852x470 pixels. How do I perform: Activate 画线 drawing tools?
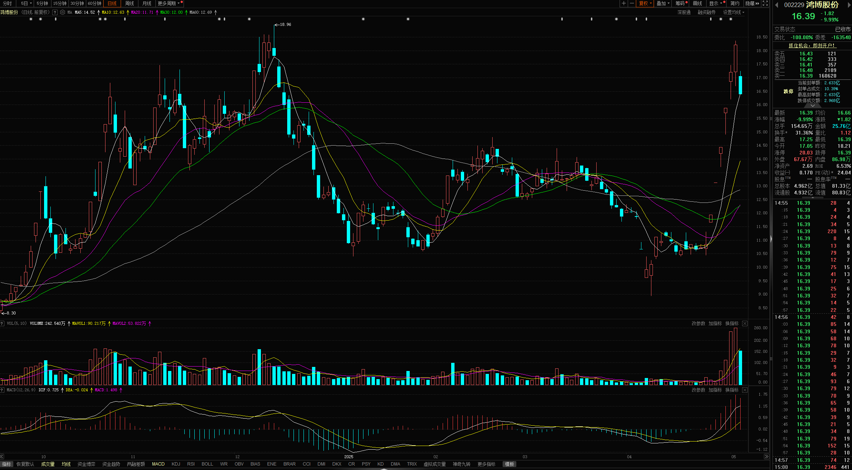point(698,3)
